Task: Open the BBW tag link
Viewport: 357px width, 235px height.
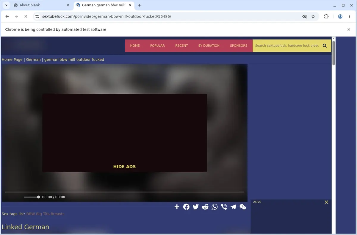Action: pyautogui.click(x=31, y=214)
